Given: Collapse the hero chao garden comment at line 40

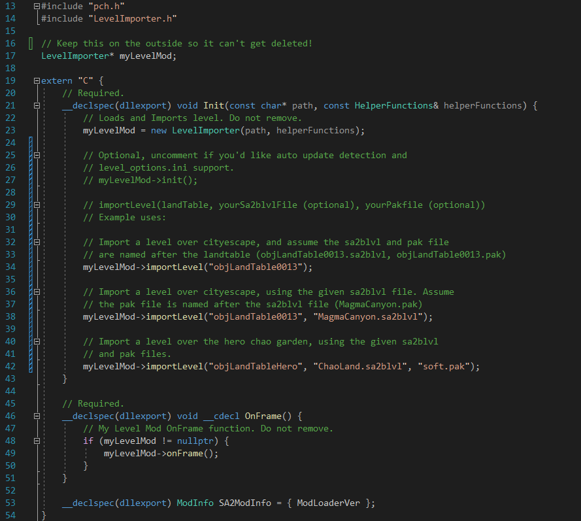Looking at the screenshot, I should 37,342.
